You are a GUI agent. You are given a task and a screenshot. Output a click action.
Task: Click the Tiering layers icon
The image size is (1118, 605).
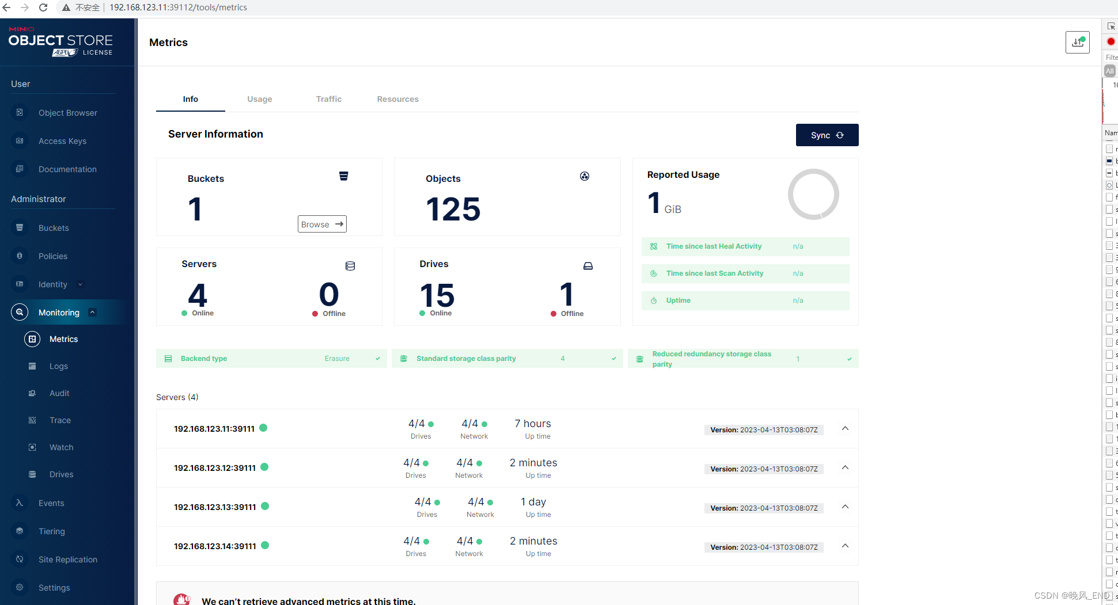click(20, 531)
